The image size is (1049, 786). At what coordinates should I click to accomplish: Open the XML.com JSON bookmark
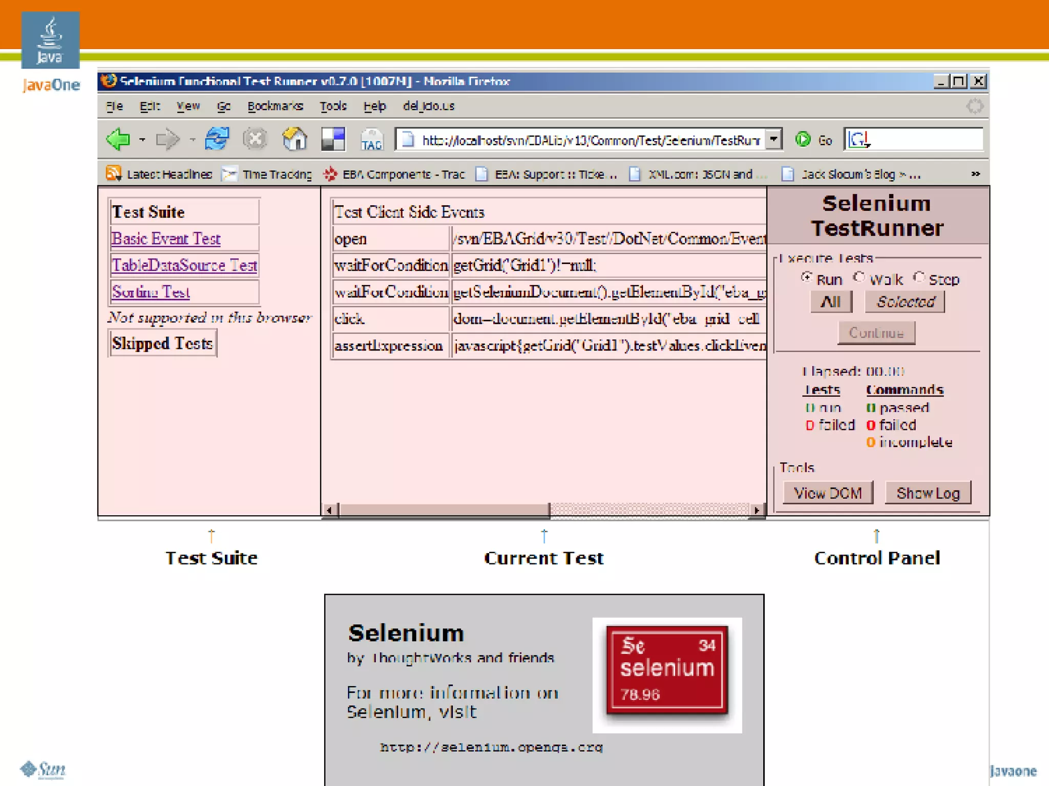point(698,174)
